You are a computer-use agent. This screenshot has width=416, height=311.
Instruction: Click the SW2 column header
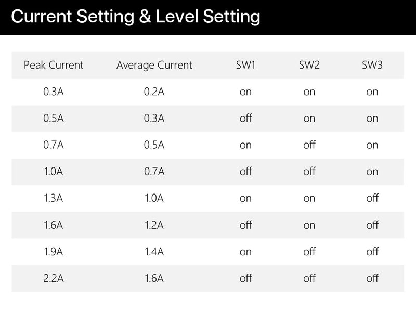tap(309, 65)
